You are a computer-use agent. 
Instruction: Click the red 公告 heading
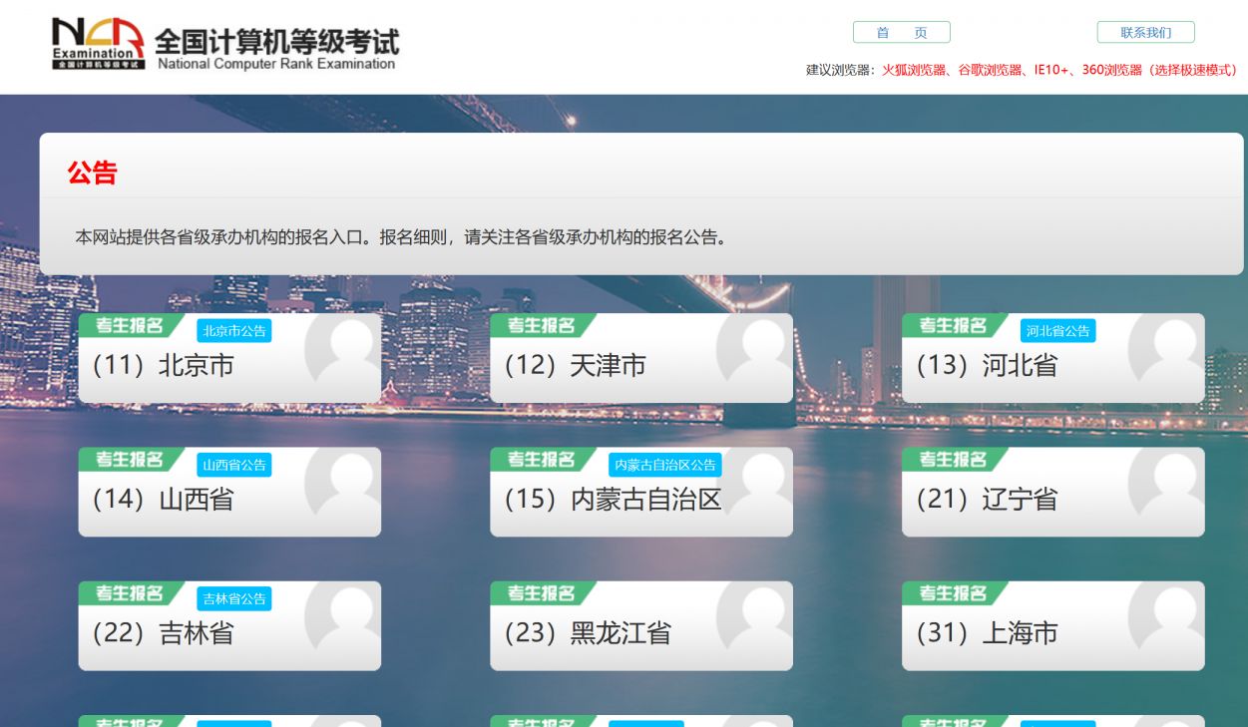pos(93,173)
